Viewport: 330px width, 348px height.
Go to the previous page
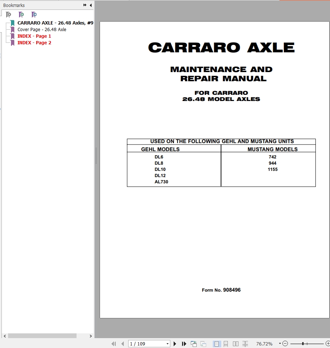coord(123,344)
